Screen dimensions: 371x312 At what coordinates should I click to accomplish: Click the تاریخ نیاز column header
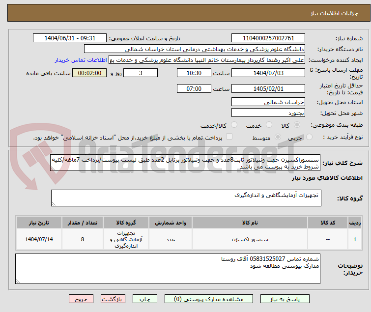coord(39,223)
